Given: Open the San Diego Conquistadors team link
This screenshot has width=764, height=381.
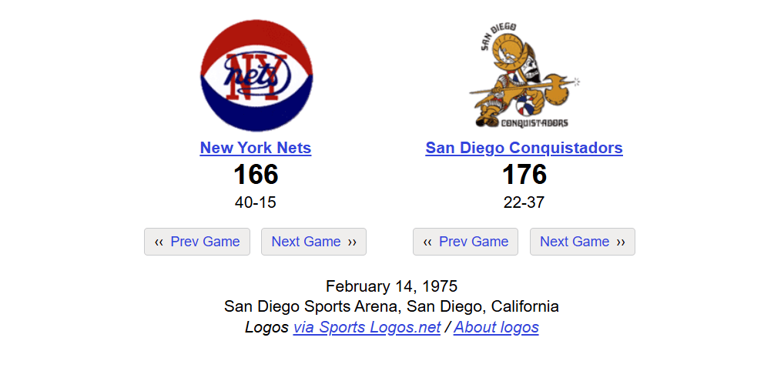Looking at the screenshot, I should 524,148.
